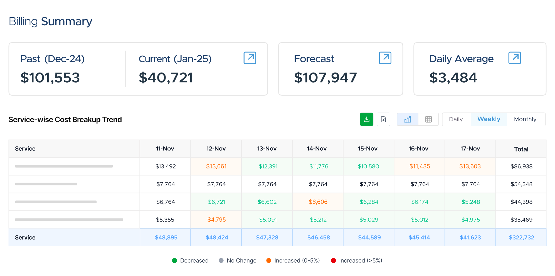Click the $322,732 grand total cell
The image size is (555, 276).
pos(521,237)
